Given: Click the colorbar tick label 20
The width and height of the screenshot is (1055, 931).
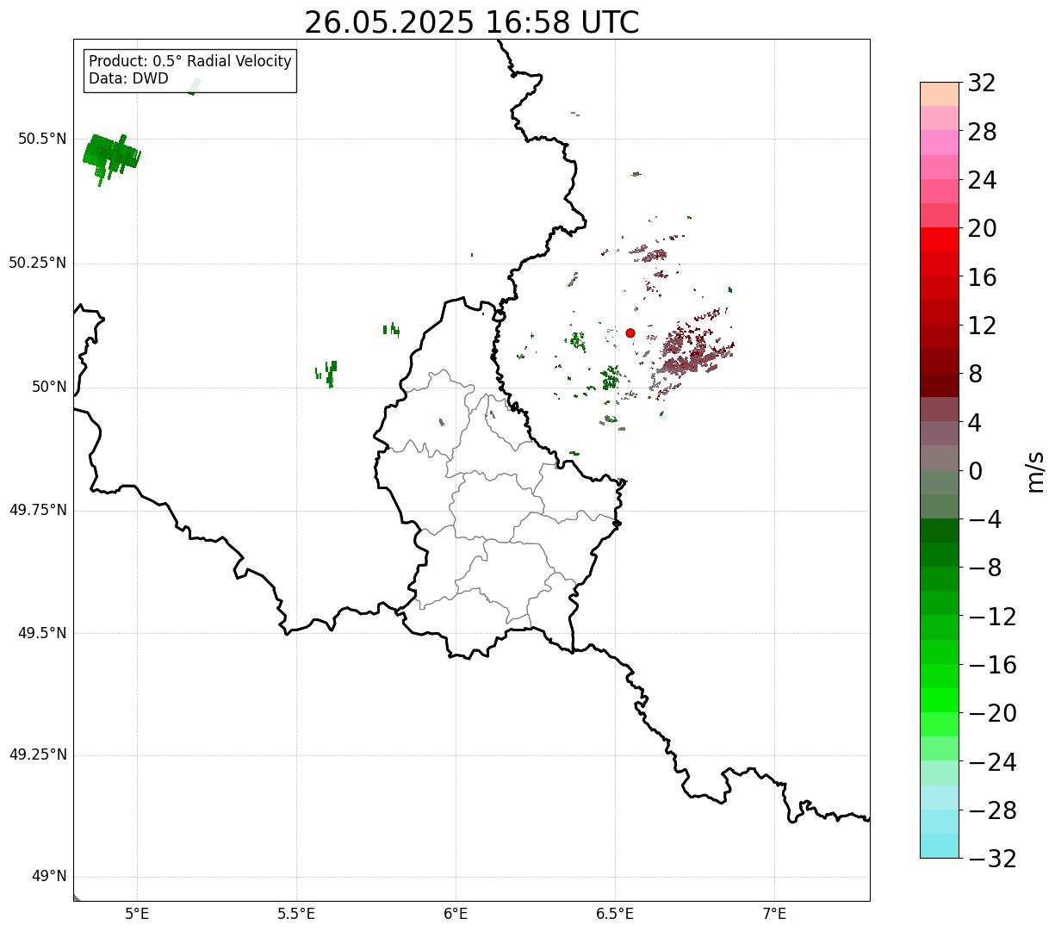Looking at the screenshot, I should [983, 228].
